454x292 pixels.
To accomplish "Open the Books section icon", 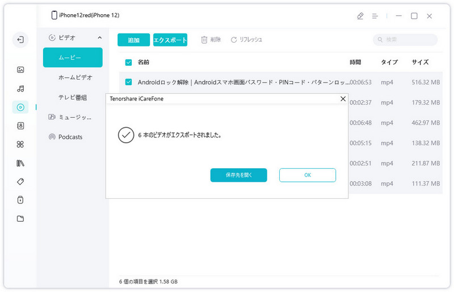I will coord(20,163).
